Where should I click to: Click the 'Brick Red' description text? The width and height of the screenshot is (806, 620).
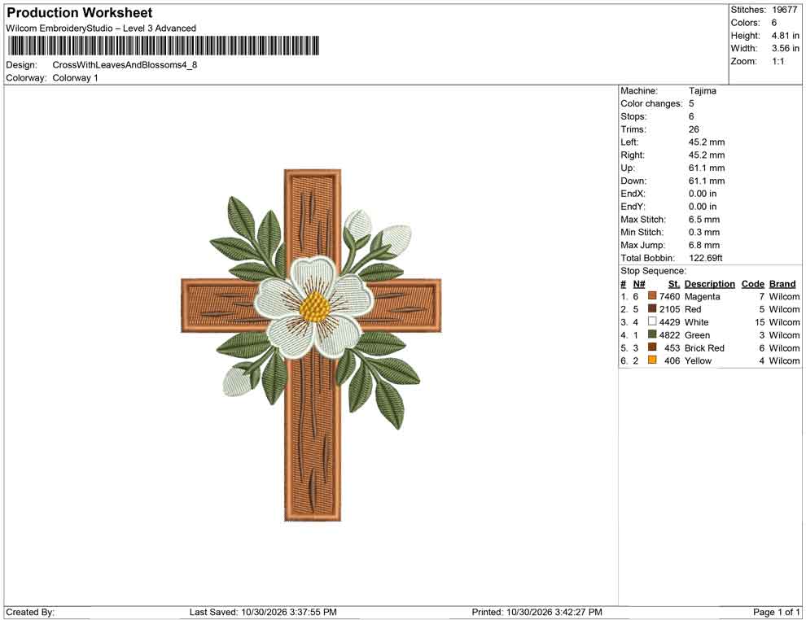pyautogui.click(x=704, y=347)
